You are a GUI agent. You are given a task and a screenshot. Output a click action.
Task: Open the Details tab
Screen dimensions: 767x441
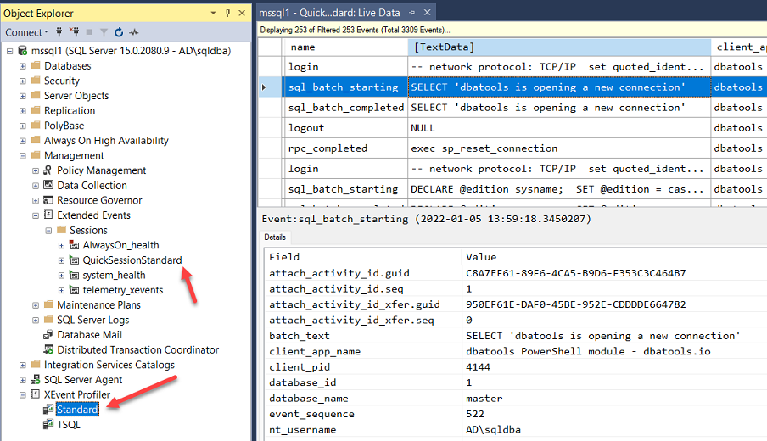tap(275, 237)
